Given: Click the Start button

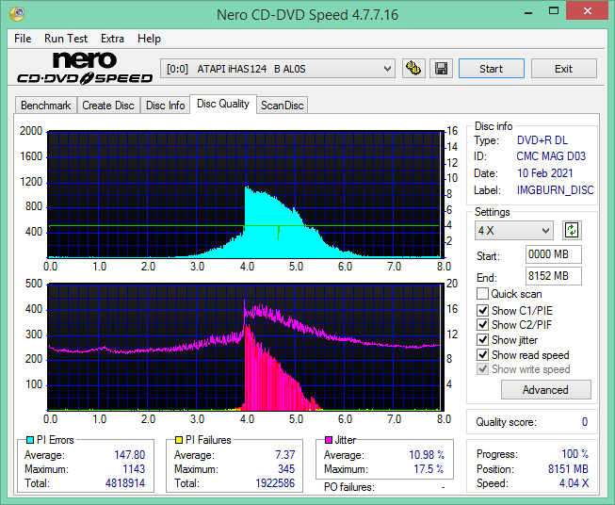Looking at the screenshot, I should point(491,69).
